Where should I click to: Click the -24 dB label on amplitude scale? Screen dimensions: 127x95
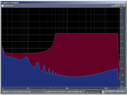tap(122, 28)
